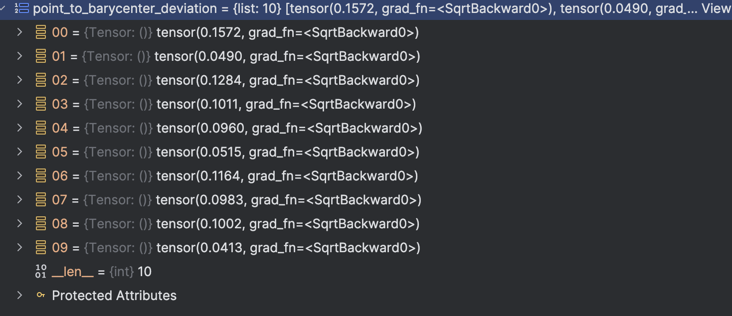
Task: Expand the Protected Attributes node
Action: coord(20,295)
